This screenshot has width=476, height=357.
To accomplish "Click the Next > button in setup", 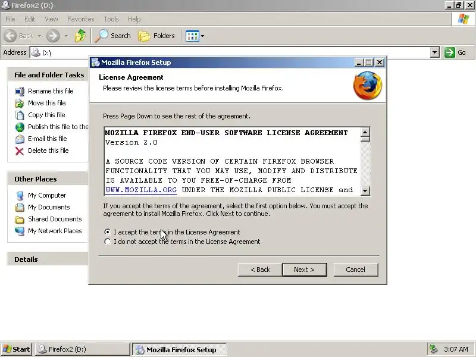I will pos(305,270).
